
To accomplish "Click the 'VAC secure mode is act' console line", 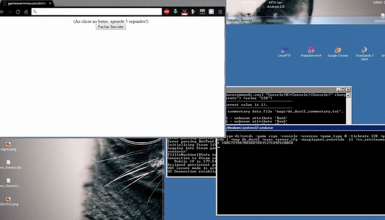I will tap(192, 168).
